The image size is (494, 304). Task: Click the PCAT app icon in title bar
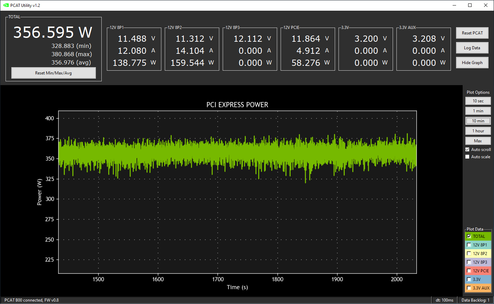6,5
